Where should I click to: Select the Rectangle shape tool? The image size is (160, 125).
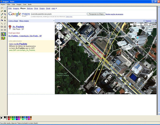(2, 27)
